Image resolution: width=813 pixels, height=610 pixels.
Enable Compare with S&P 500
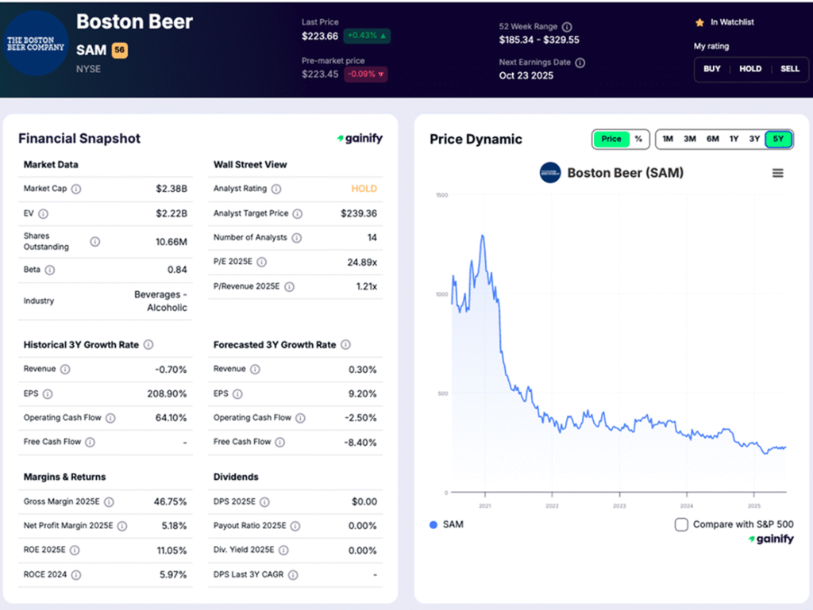click(x=680, y=524)
